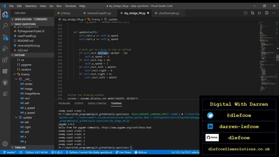
Task: Collapse the __init__ method in outline
Action: (17, 79)
